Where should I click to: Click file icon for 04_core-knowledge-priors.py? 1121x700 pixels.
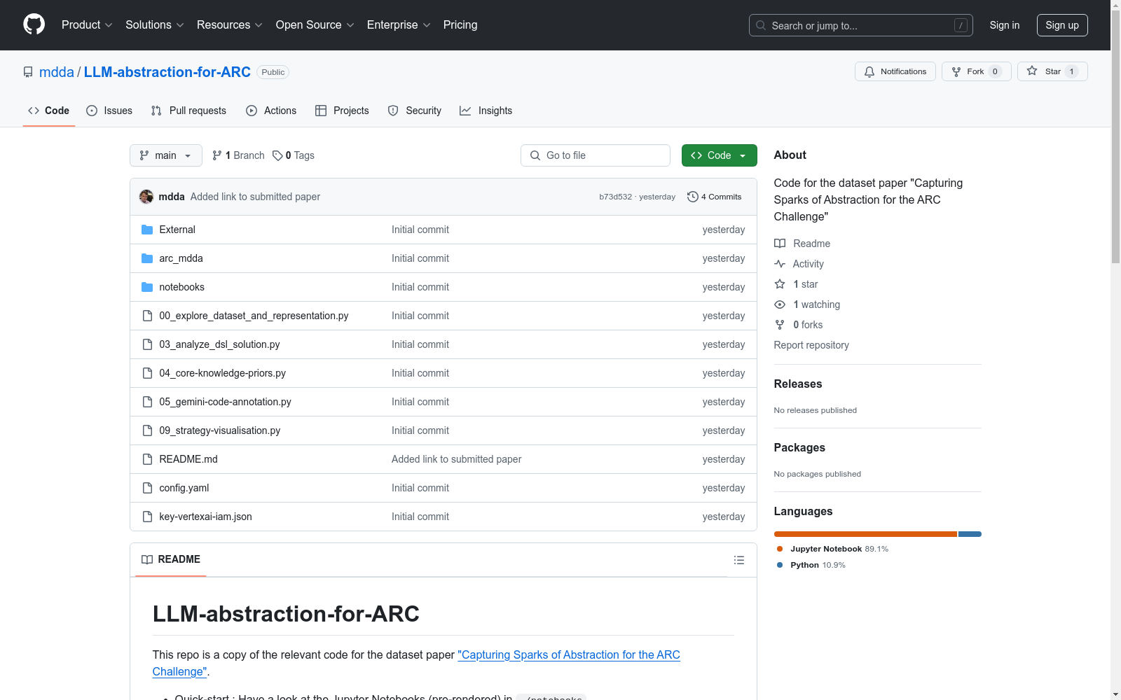pyautogui.click(x=147, y=373)
